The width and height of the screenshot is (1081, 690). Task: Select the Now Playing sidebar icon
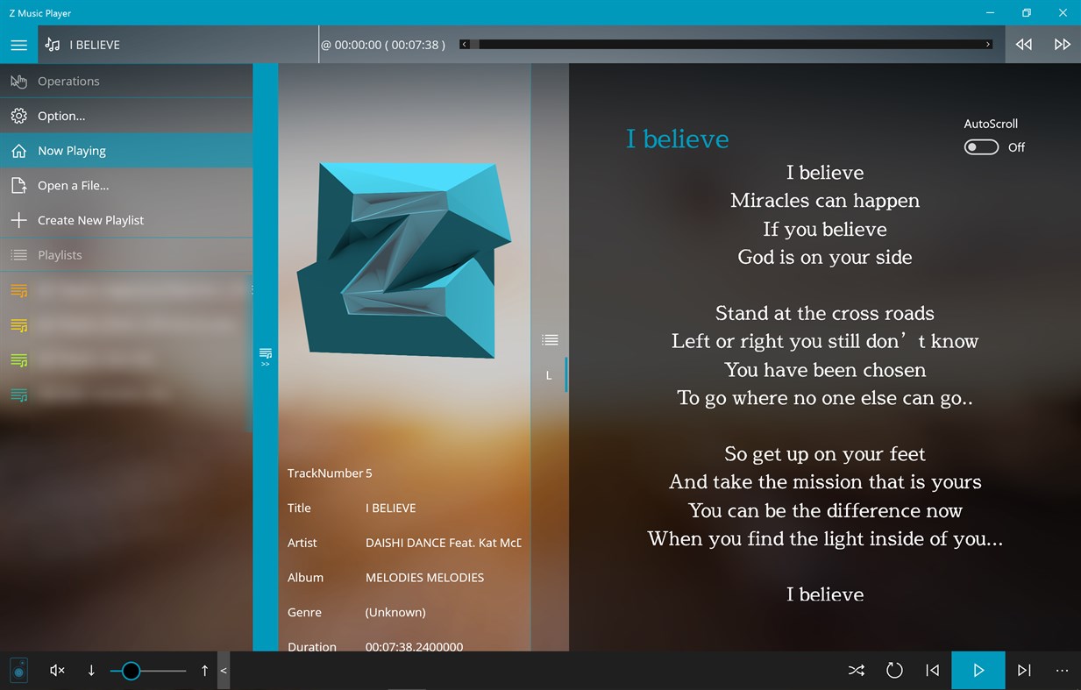18,150
